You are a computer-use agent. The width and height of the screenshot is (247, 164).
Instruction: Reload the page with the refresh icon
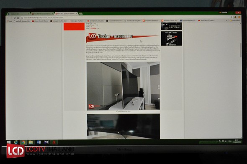(x=14, y=18)
